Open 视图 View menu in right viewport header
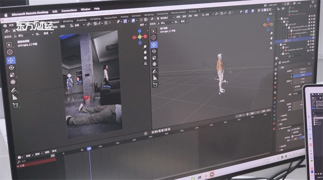 178,17
